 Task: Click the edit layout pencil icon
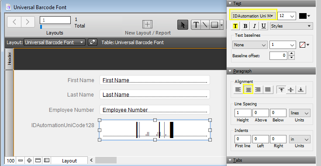coord(93,42)
